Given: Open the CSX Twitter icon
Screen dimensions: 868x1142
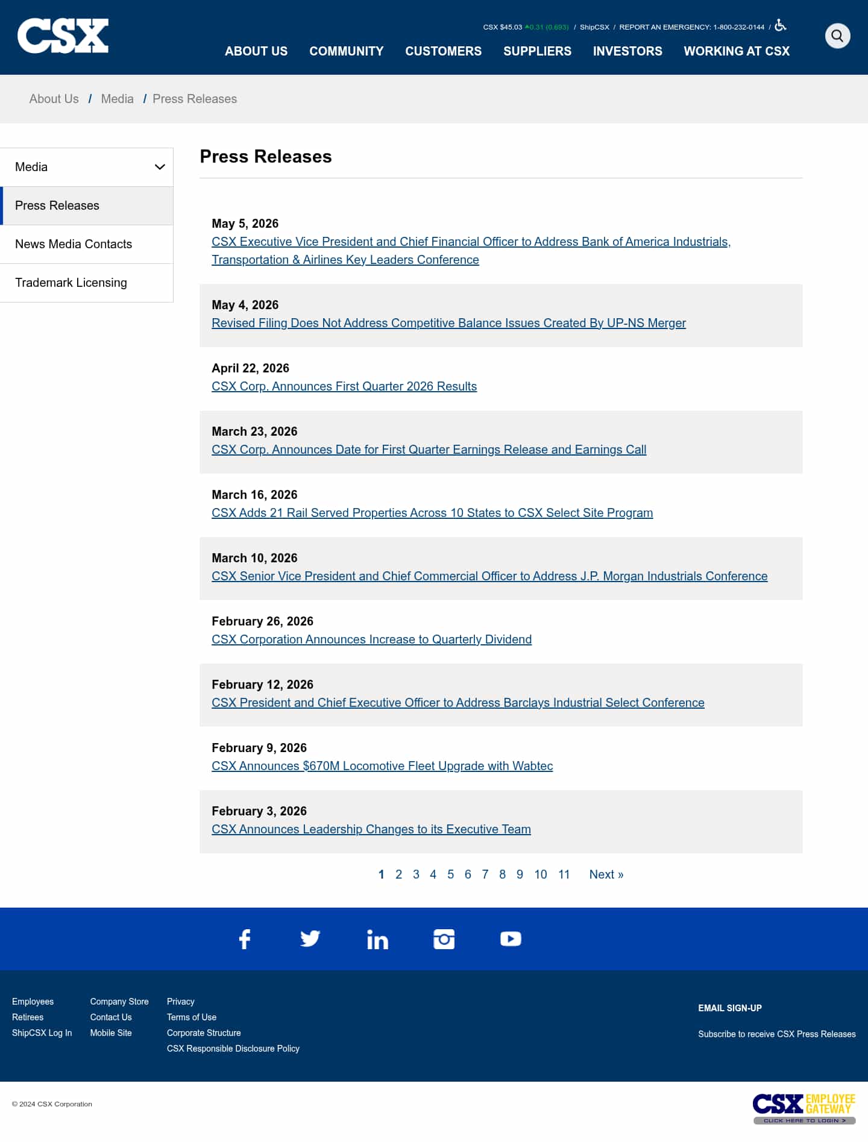Looking at the screenshot, I should click(x=310, y=939).
